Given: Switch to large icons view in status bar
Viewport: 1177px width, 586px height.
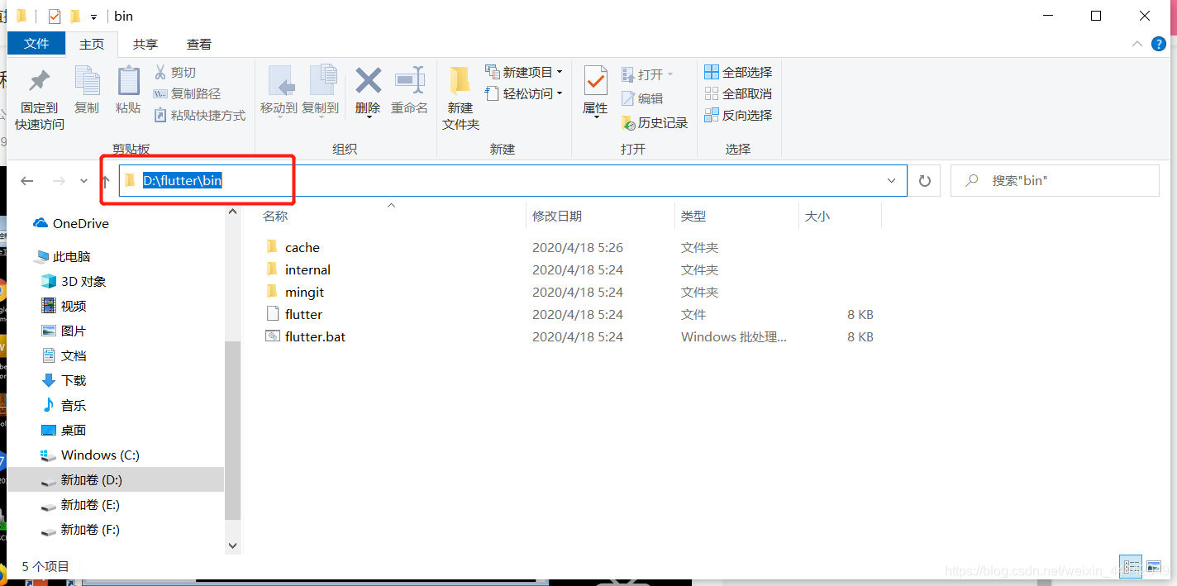Looking at the screenshot, I should [1154, 567].
